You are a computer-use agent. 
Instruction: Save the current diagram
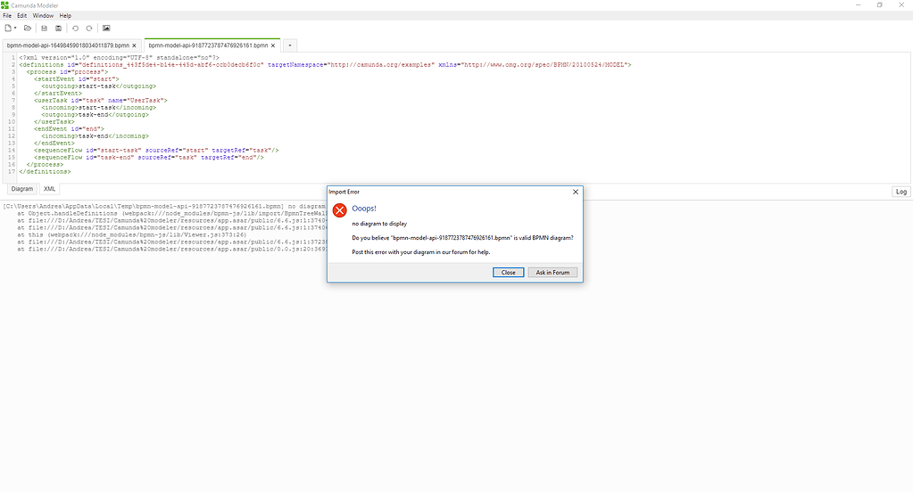[x=45, y=28]
